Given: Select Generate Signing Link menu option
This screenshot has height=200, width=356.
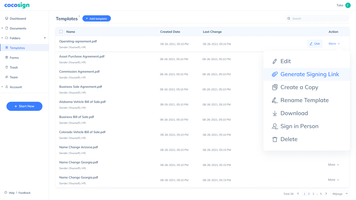Looking at the screenshot, I should [x=309, y=74].
